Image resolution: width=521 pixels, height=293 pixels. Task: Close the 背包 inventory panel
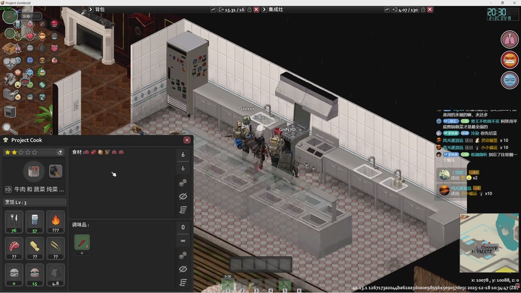tap(256, 10)
